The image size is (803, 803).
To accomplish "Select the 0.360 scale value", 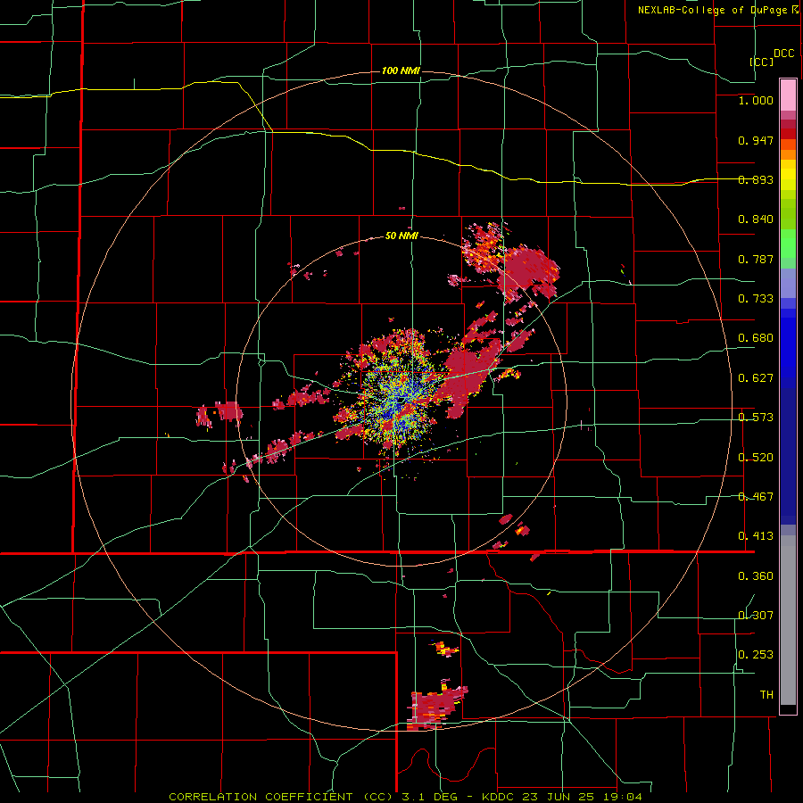I will [756, 576].
